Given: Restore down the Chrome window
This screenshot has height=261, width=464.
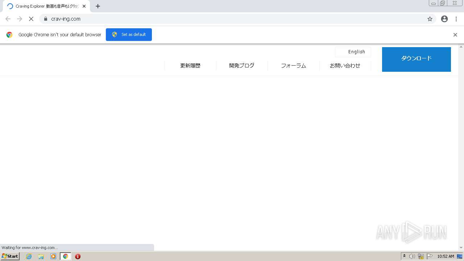Looking at the screenshot, I should coord(443,3).
